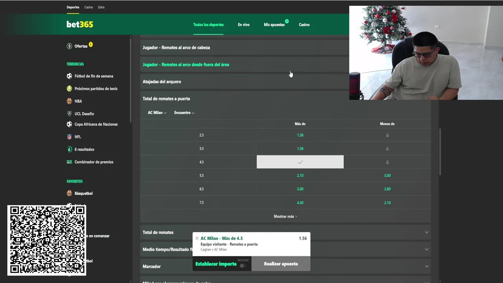The image size is (503, 283).
Task: Switch to Extra top tab
Action: [101, 7]
